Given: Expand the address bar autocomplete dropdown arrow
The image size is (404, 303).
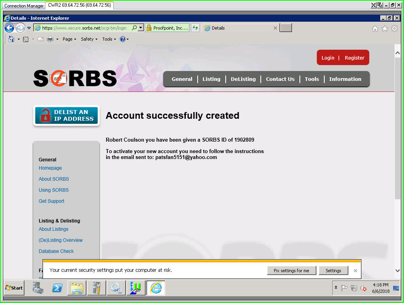Looking at the screenshot, I should click(x=141, y=28).
